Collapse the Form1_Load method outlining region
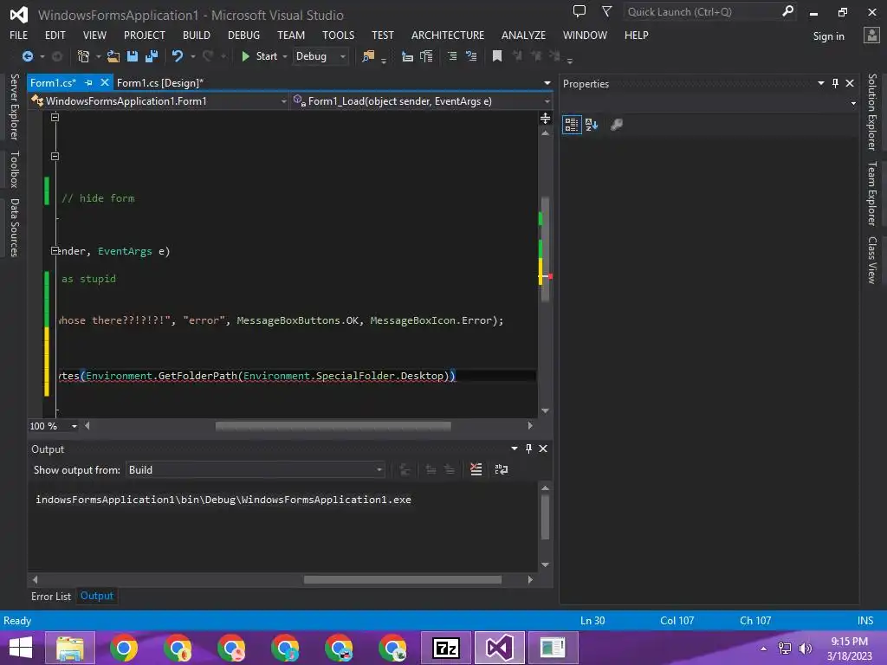The width and height of the screenshot is (887, 665). [x=55, y=250]
